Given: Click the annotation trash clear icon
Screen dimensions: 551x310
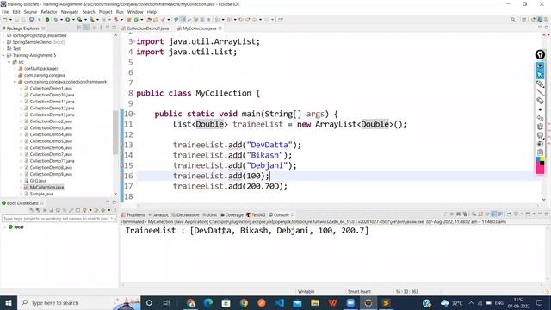Looking at the screenshot, I should pos(540,127).
